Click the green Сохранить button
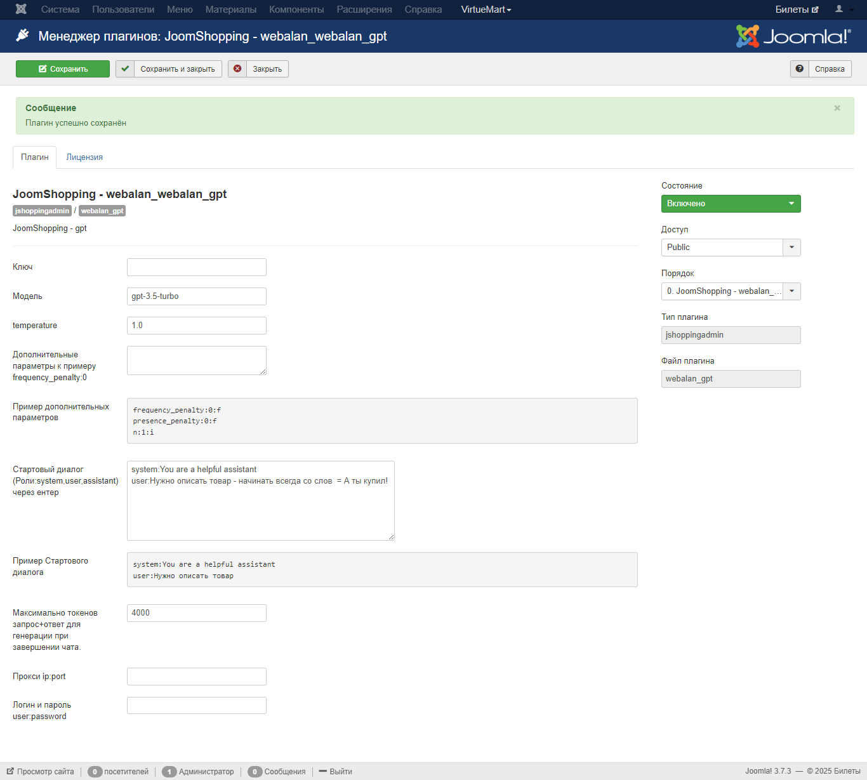This screenshot has height=780, width=867. tap(63, 69)
